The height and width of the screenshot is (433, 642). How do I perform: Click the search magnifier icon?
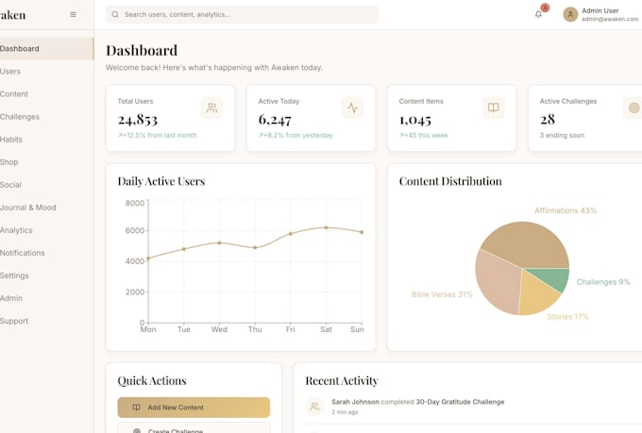[x=115, y=14]
